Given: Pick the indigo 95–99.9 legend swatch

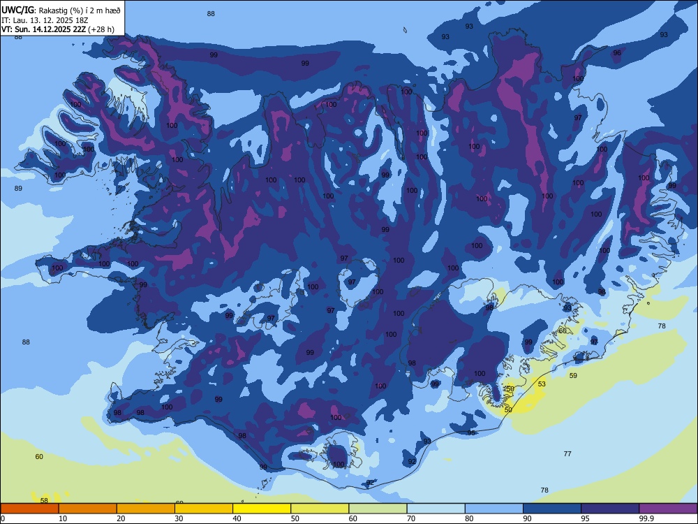Looking at the screenshot, I should 610,509.
